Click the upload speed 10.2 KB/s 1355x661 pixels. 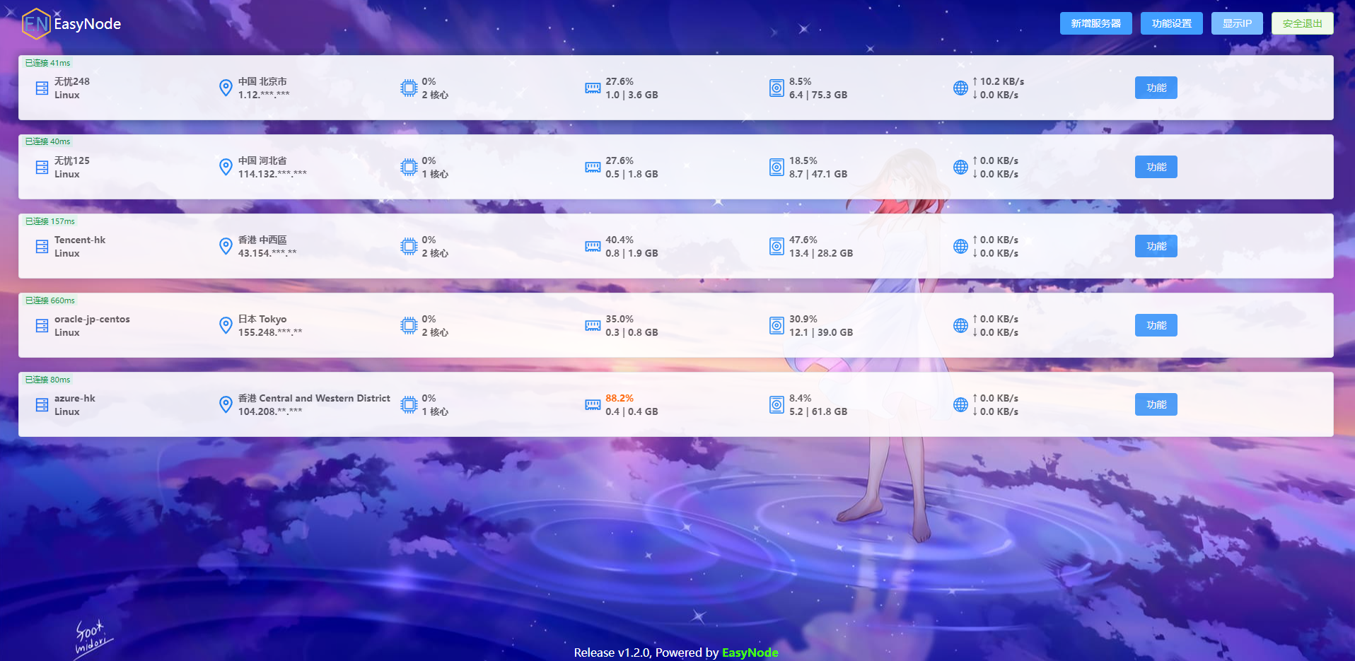(x=999, y=81)
